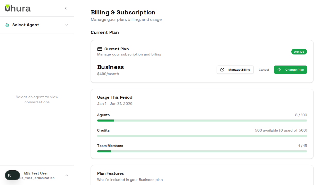Click the external link icon on Manage Billing
Viewport: 330px width, 185px height.
click(222, 70)
